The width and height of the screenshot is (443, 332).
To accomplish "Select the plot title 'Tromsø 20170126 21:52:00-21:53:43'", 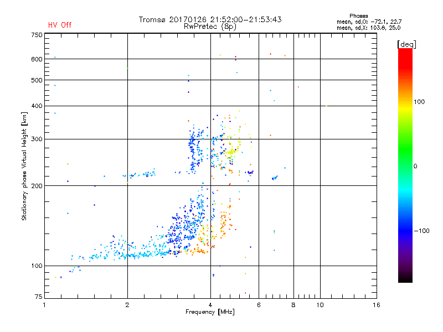I will click(210, 19).
